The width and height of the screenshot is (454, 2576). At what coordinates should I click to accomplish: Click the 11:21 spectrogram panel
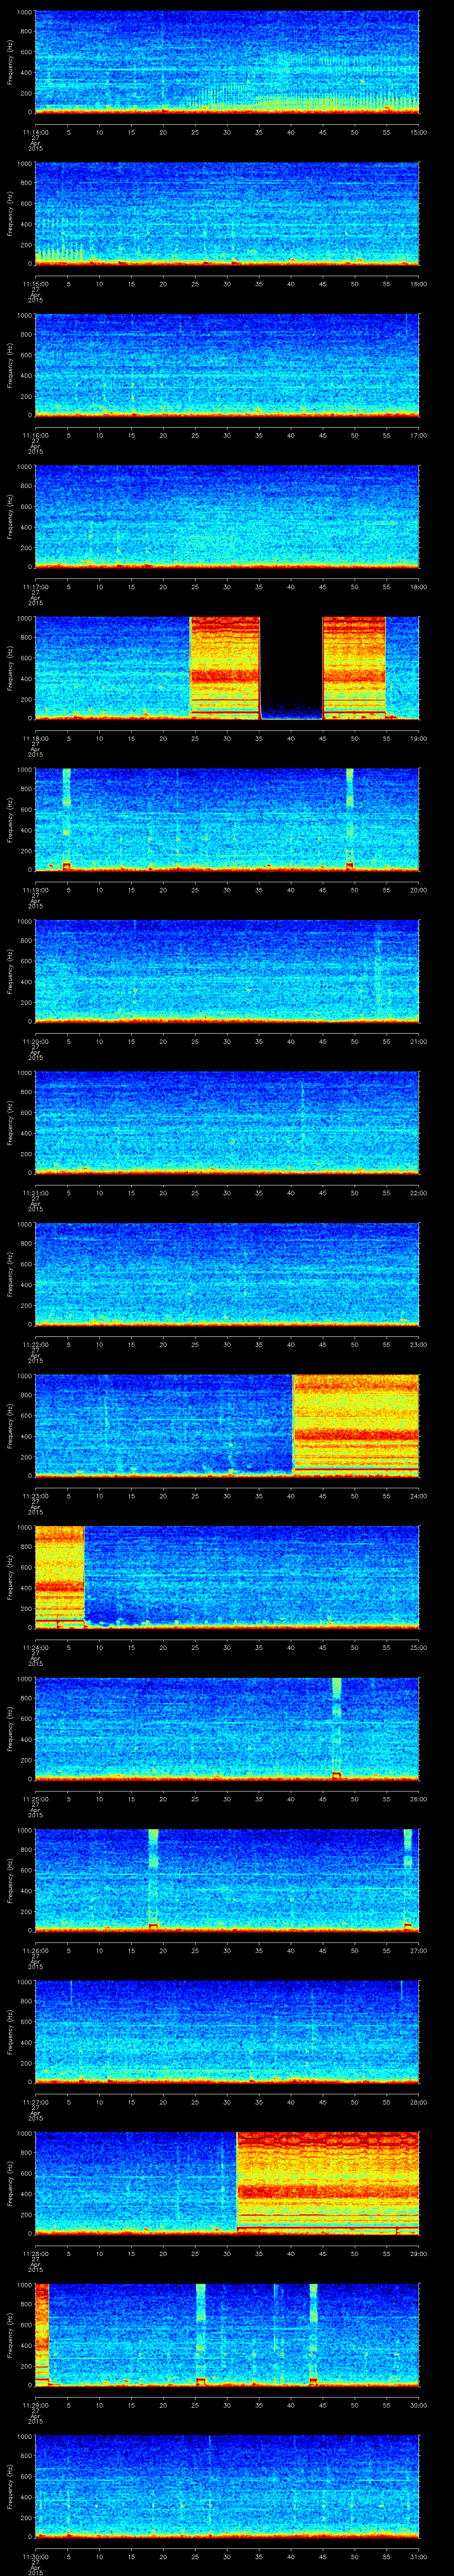click(227, 1123)
